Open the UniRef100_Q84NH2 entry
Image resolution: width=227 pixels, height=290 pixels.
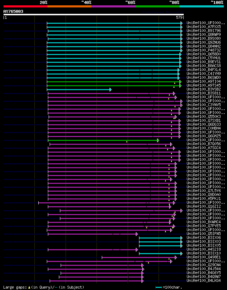click(204, 46)
